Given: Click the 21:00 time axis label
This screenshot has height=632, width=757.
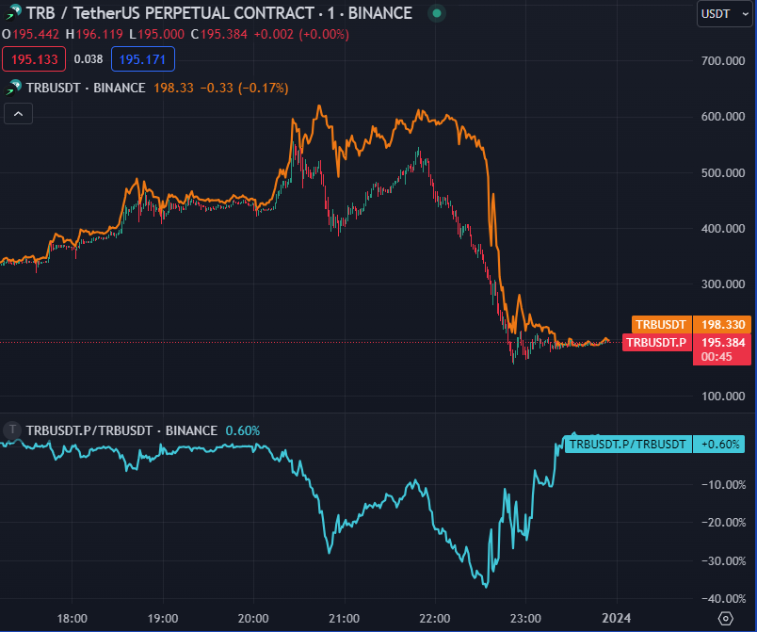Looking at the screenshot, I should [345, 619].
